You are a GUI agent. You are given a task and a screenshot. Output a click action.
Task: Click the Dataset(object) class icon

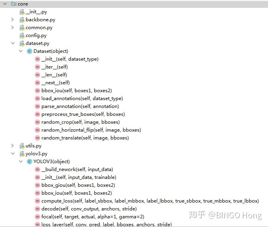tap(30, 51)
